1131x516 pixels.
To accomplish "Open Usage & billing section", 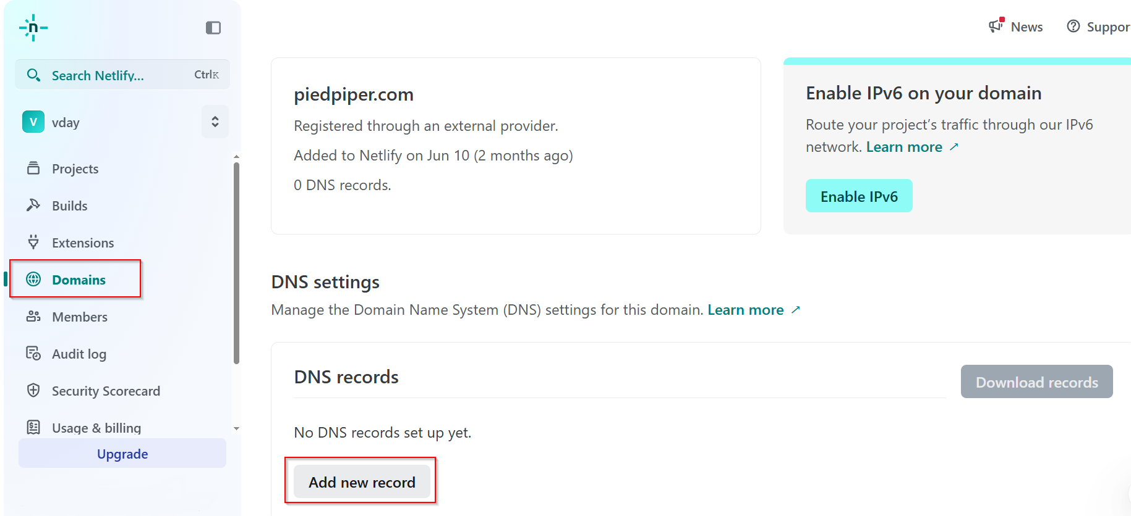I will coord(96,428).
